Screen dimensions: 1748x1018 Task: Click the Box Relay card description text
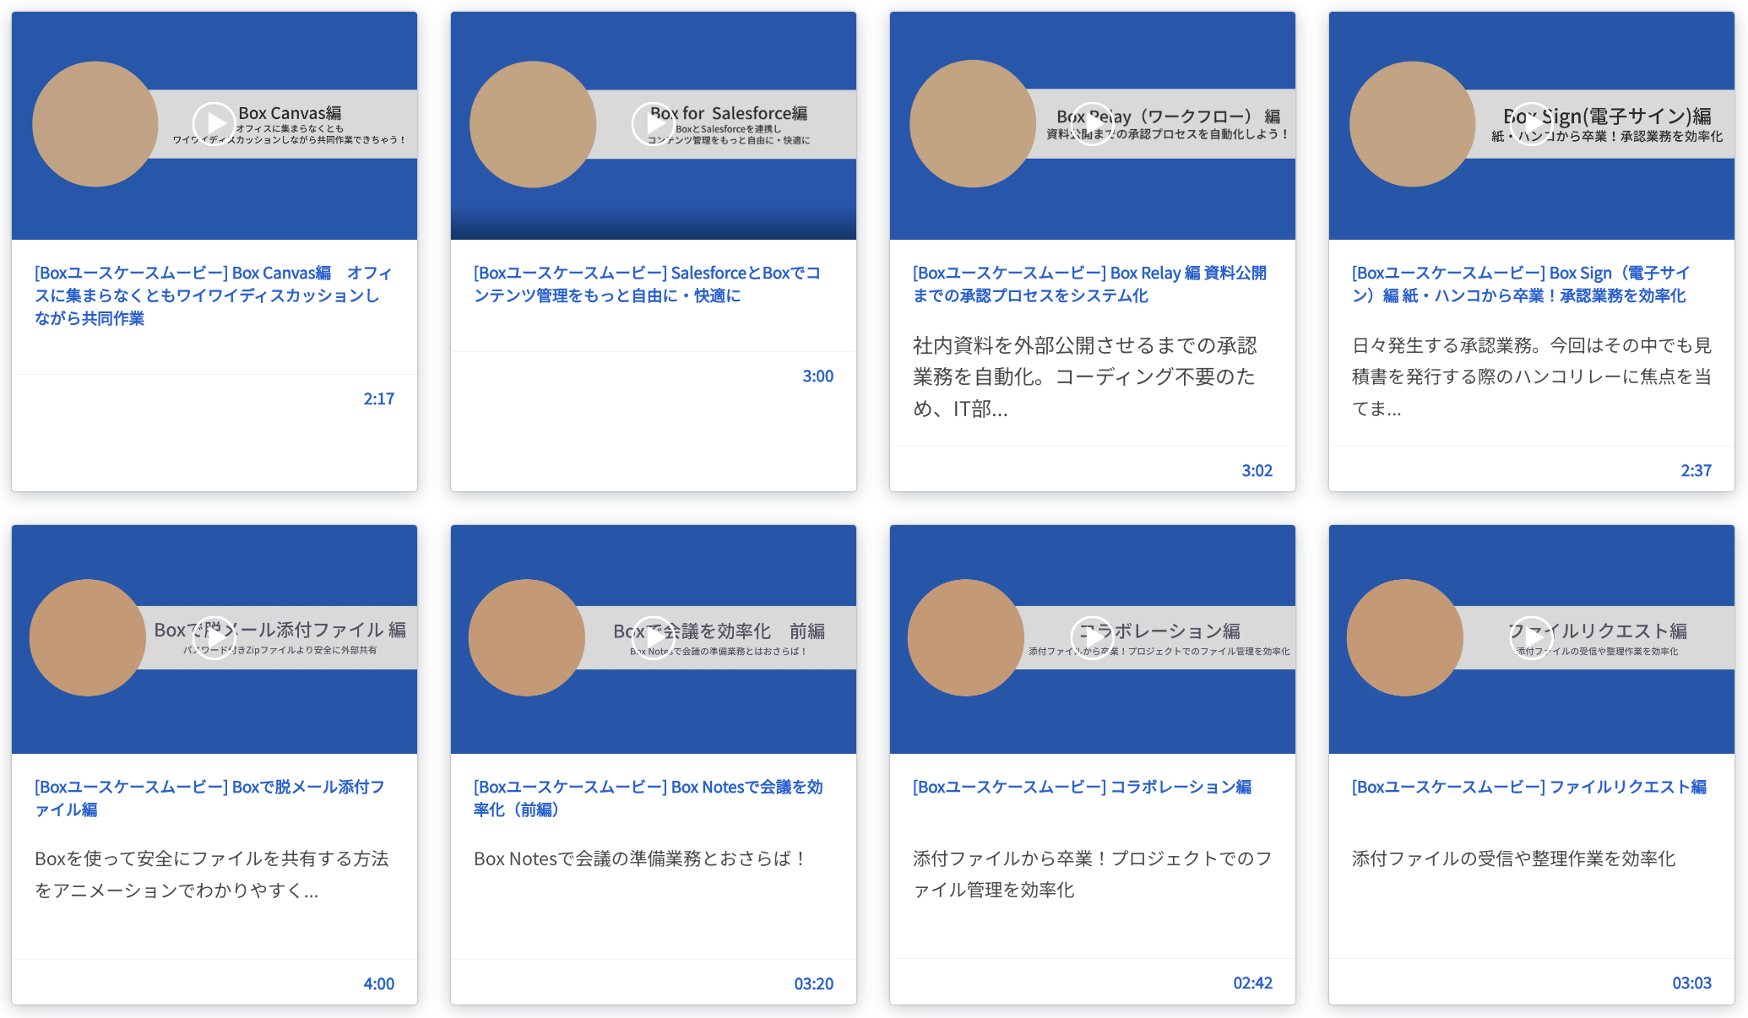1084,376
